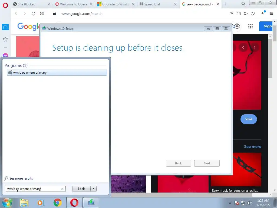
Task: Click the Start menu search input field
Action: point(34,189)
